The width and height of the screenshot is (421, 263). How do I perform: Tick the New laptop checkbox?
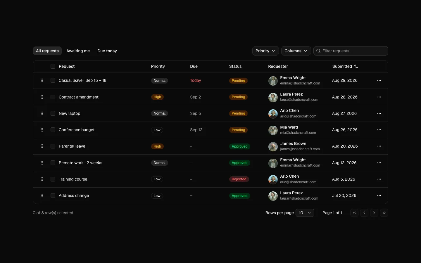click(x=53, y=113)
